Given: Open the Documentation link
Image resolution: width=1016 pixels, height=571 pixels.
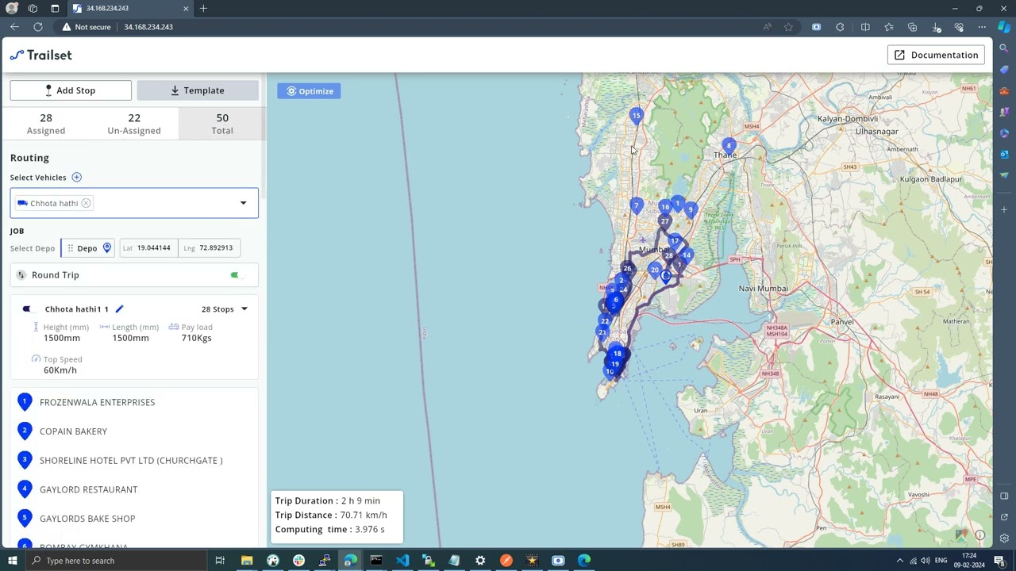Looking at the screenshot, I should tap(937, 55).
